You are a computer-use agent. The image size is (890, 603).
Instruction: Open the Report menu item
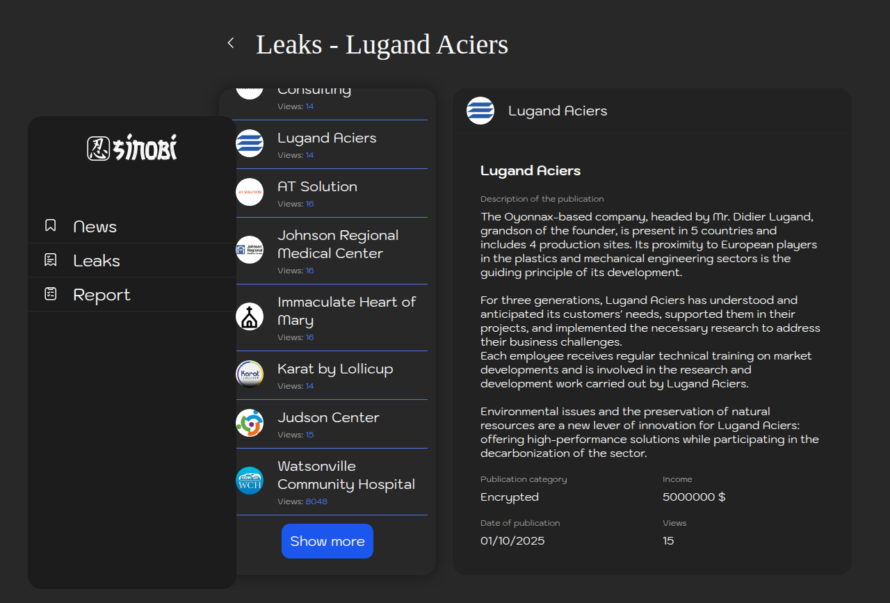[102, 295]
